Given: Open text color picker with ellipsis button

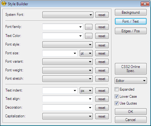Looking at the screenshot, I should coord(89,36).
